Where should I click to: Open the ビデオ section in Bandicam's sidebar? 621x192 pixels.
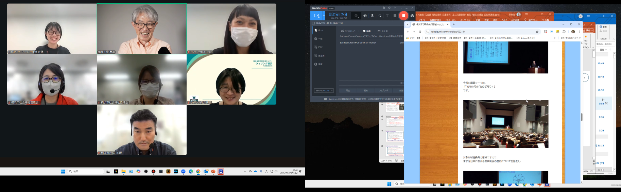click(319, 47)
